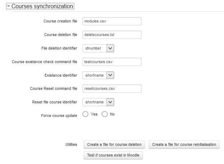
Task: Click Create a file for course deletion
Action: pos(114,144)
